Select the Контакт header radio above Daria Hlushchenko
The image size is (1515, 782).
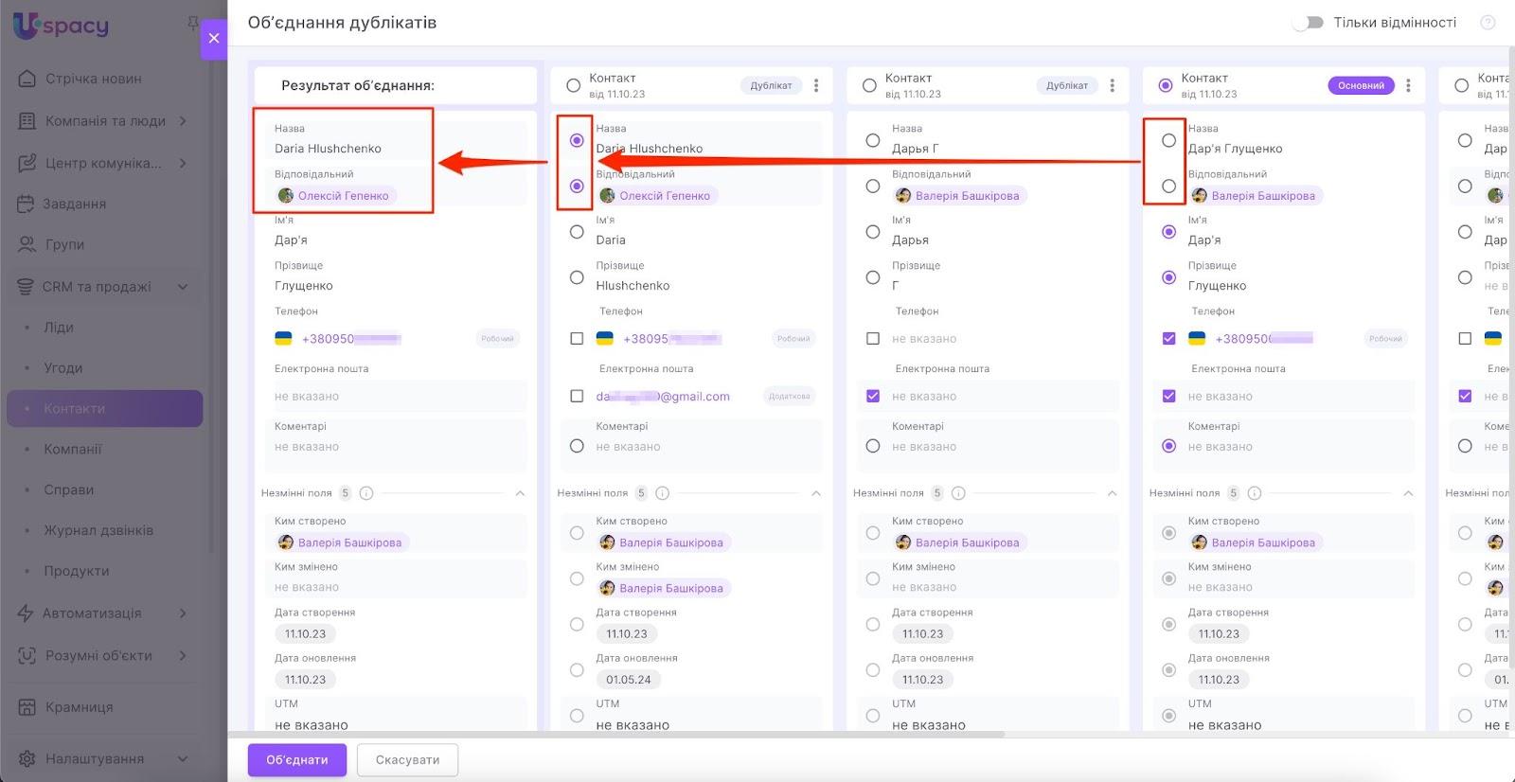573,85
